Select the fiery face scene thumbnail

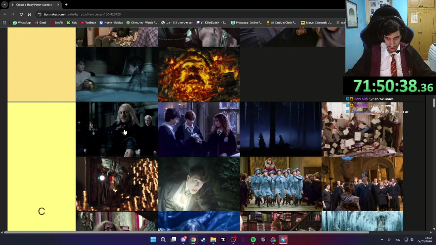click(x=199, y=75)
